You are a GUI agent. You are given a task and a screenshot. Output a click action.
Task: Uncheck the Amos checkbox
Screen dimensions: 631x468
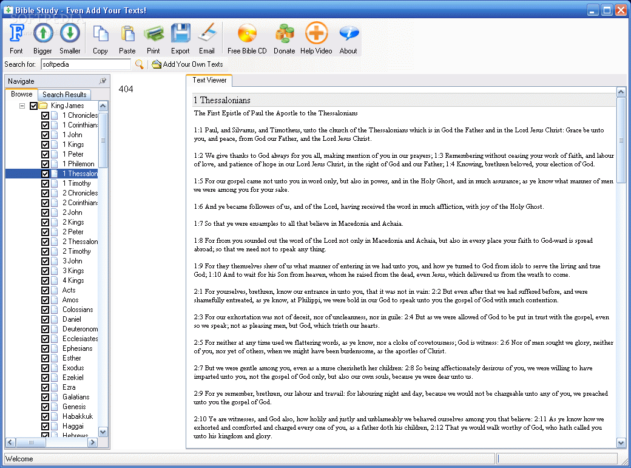45,300
